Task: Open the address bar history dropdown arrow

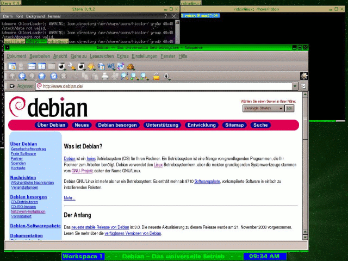Action: (x=295, y=86)
